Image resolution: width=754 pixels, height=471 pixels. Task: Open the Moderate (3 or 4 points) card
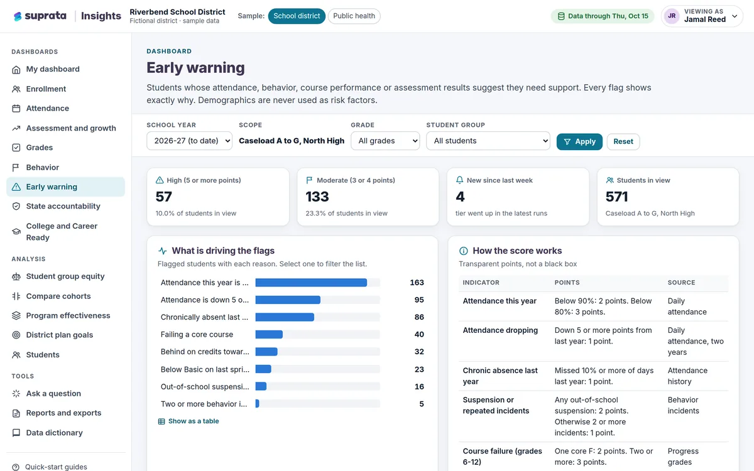(368, 197)
